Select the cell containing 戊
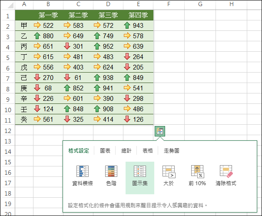This screenshot has width=262, height=216. coord(24,67)
